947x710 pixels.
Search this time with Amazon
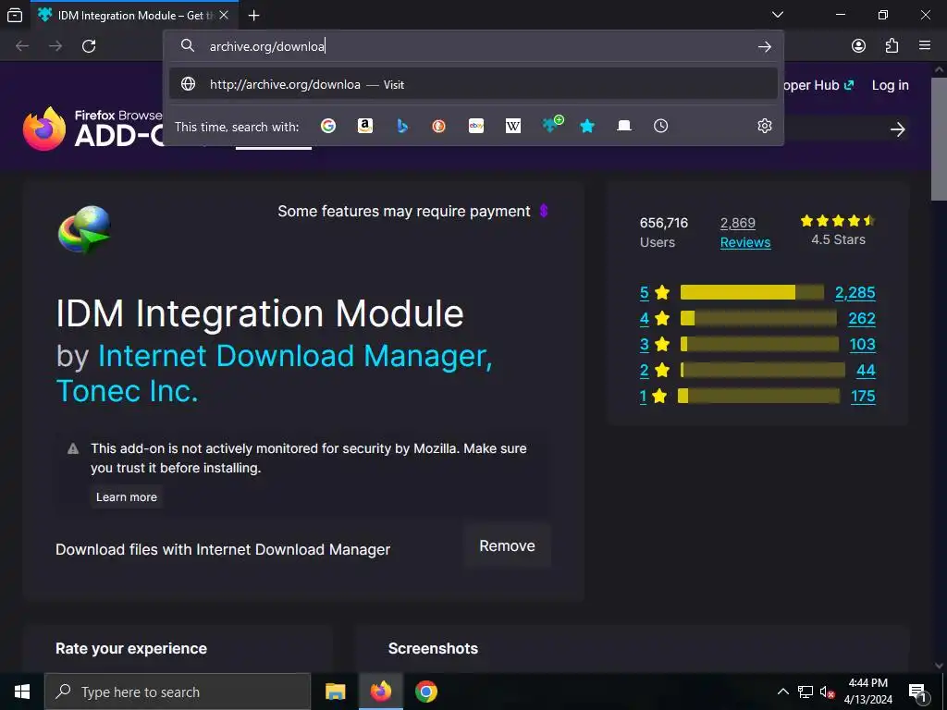coord(364,126)
